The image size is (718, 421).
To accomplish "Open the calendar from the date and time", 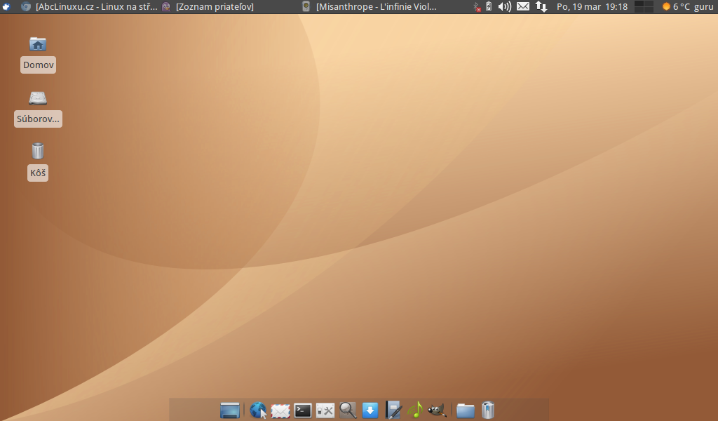I will point(592,7).
